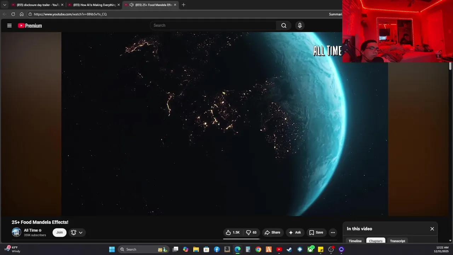Focus the YouTube search field
The image size is (453, 255).
click(213, 25)
